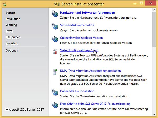Viewport: 158px width, 118px height.
Task: Open the Wartung category
Action: [x=11, y=25]
